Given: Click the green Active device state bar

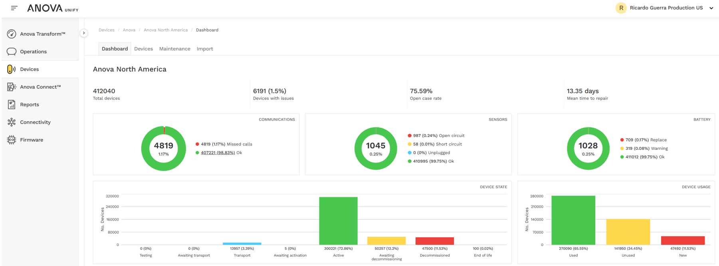Looking at the screenshot, I should click(x=338, y=221).
